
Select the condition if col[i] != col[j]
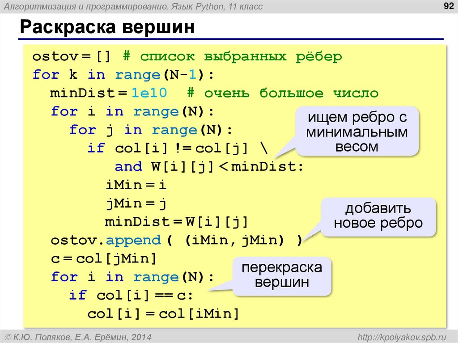(174, 148)
